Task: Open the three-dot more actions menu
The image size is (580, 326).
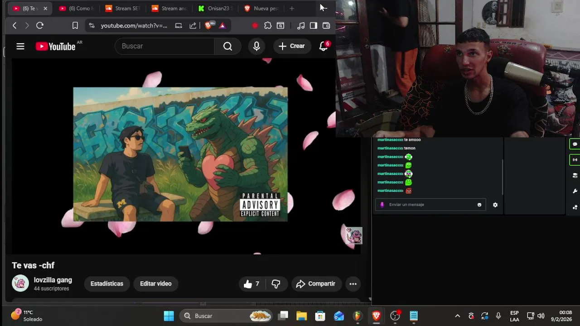Action: pos(353,283)
